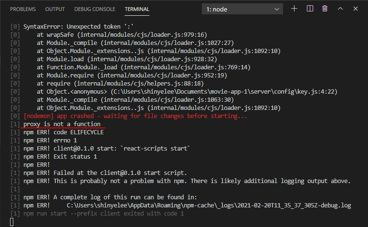Click the 'at Module.load' stack trace line
Image resolution: width=368 pixels, height=227 pixels.
[x=127, y=59]
